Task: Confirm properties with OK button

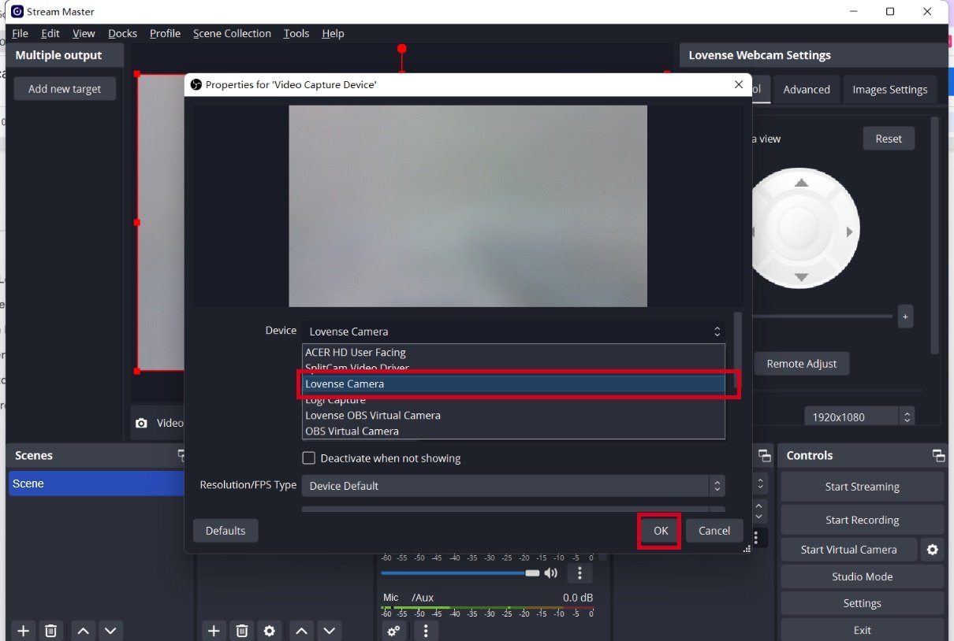Action: point(660,531)
